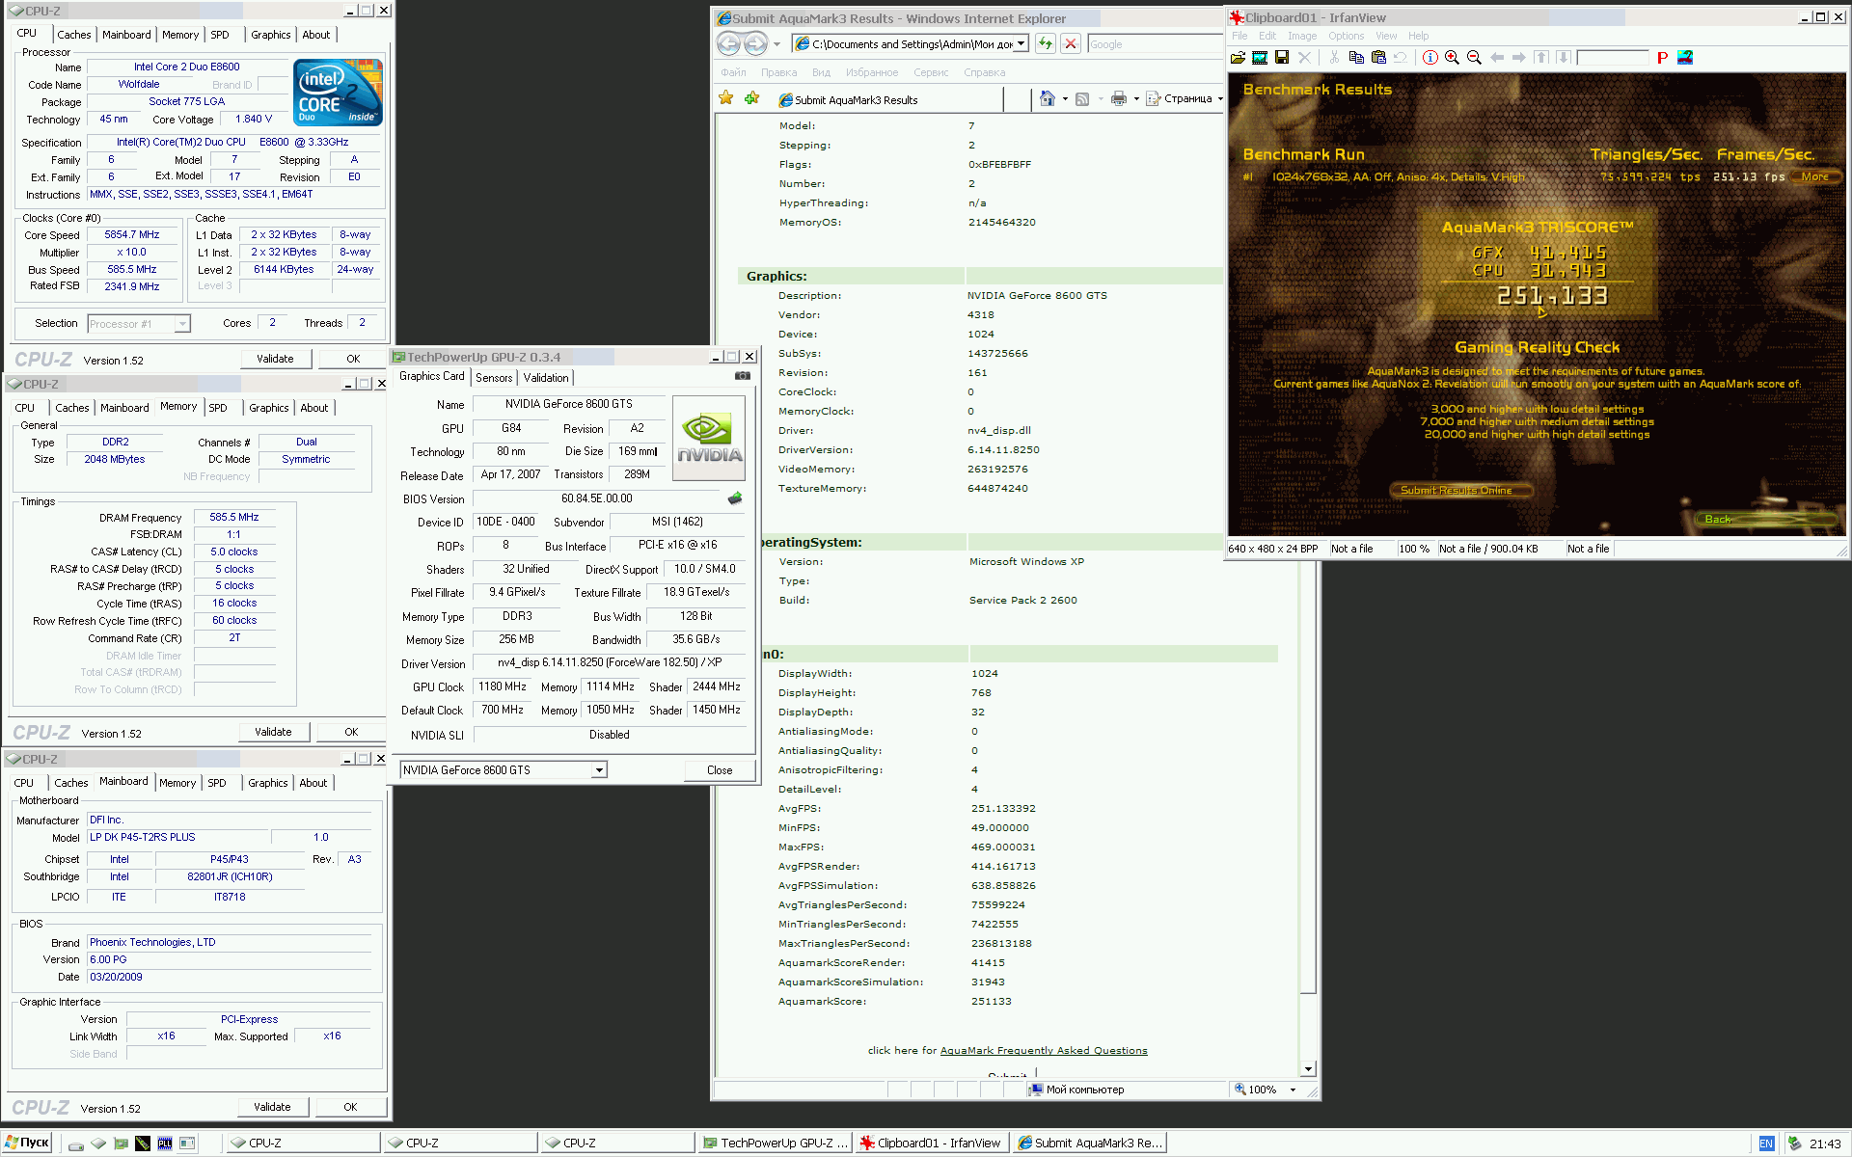Switch to the TechPowerUp GPU-Z taskbar button

pos(776,1144)
